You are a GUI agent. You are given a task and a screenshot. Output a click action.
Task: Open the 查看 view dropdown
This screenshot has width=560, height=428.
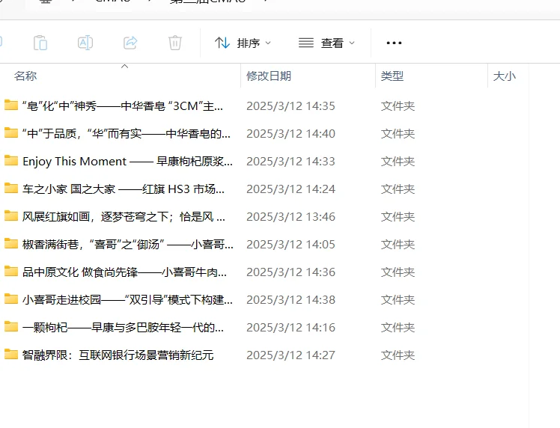coord(326,43)
